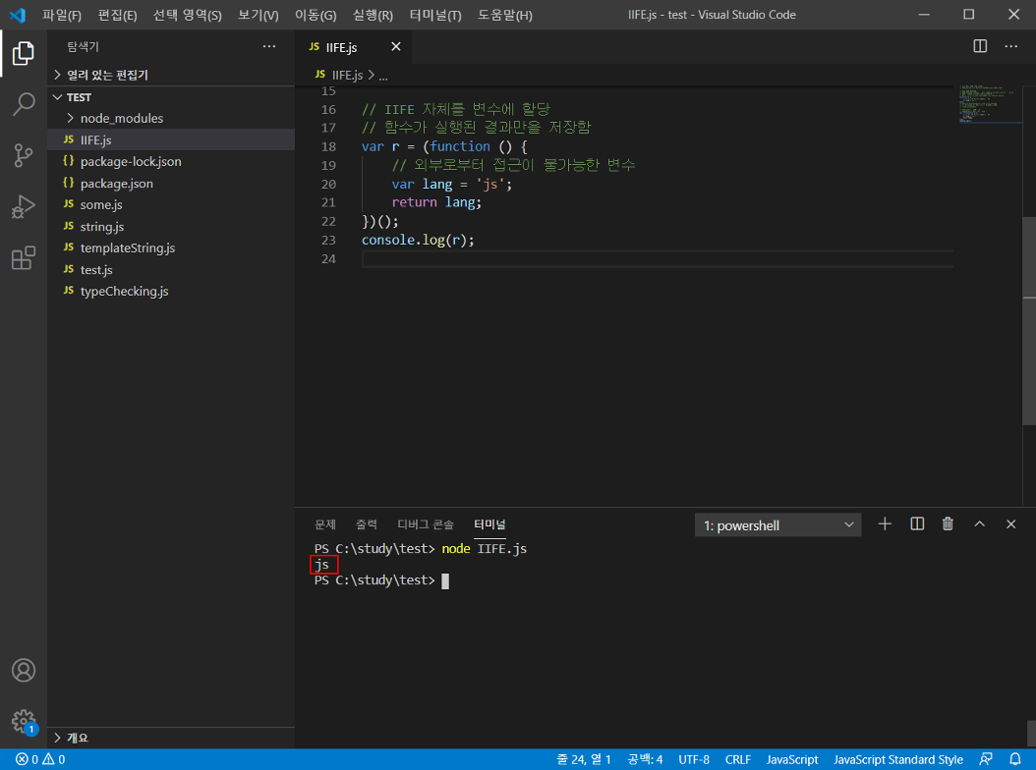
Task: Open package-lock.json in the explorer
Action: click(171, 162)
